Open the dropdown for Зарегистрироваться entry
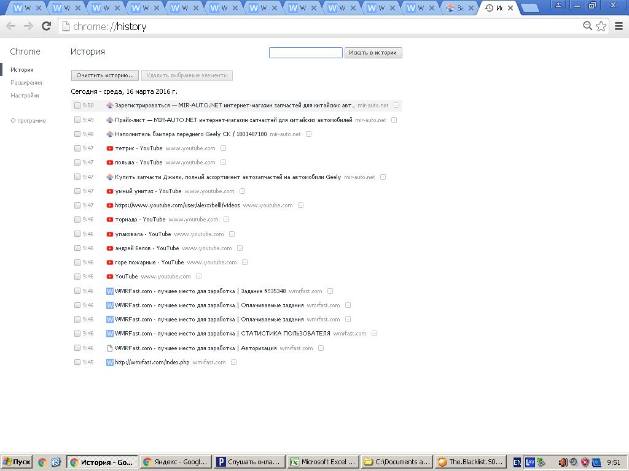This screenshot has height=471, width=629. [396, 105]
